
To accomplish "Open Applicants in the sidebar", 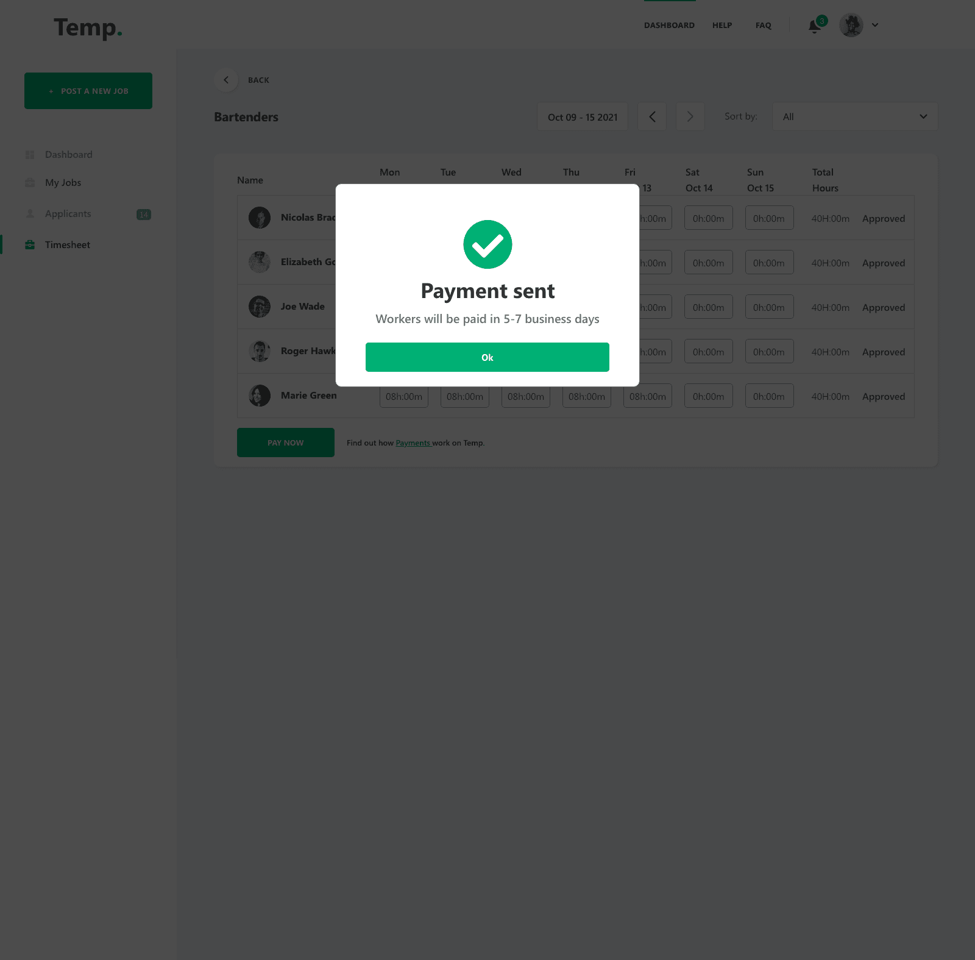I will click(x=68, y=213).
